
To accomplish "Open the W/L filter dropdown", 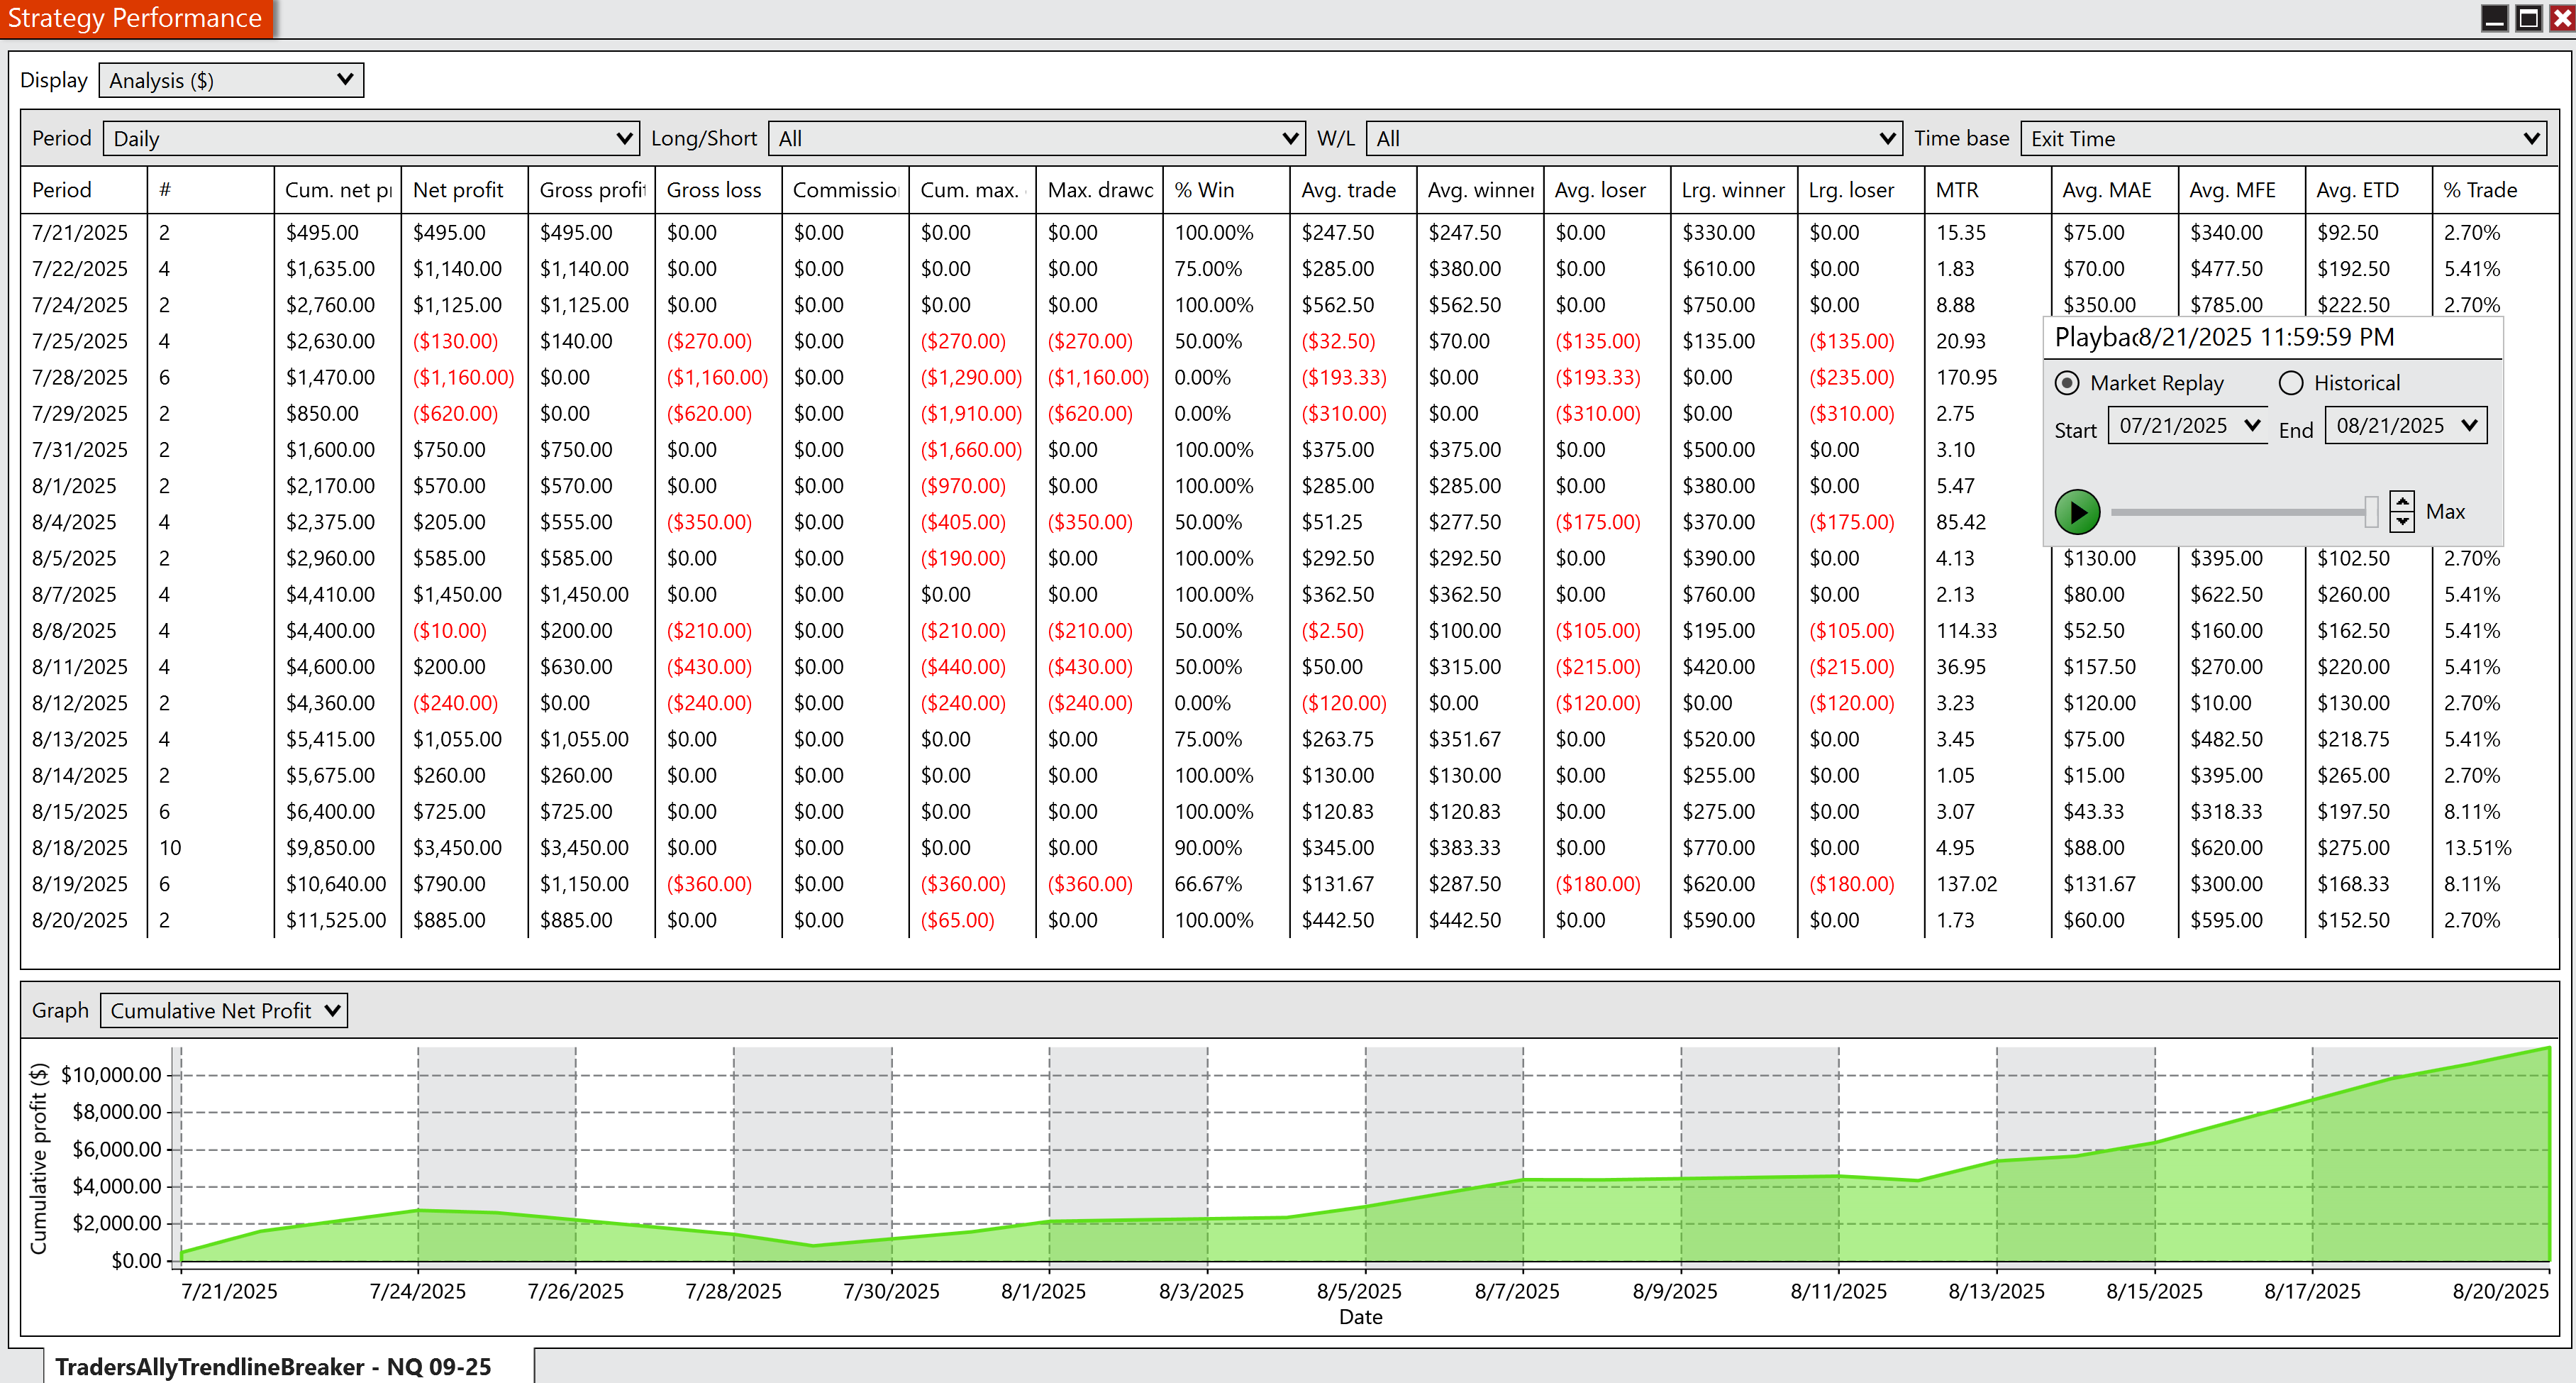I will coord(1633,138).
